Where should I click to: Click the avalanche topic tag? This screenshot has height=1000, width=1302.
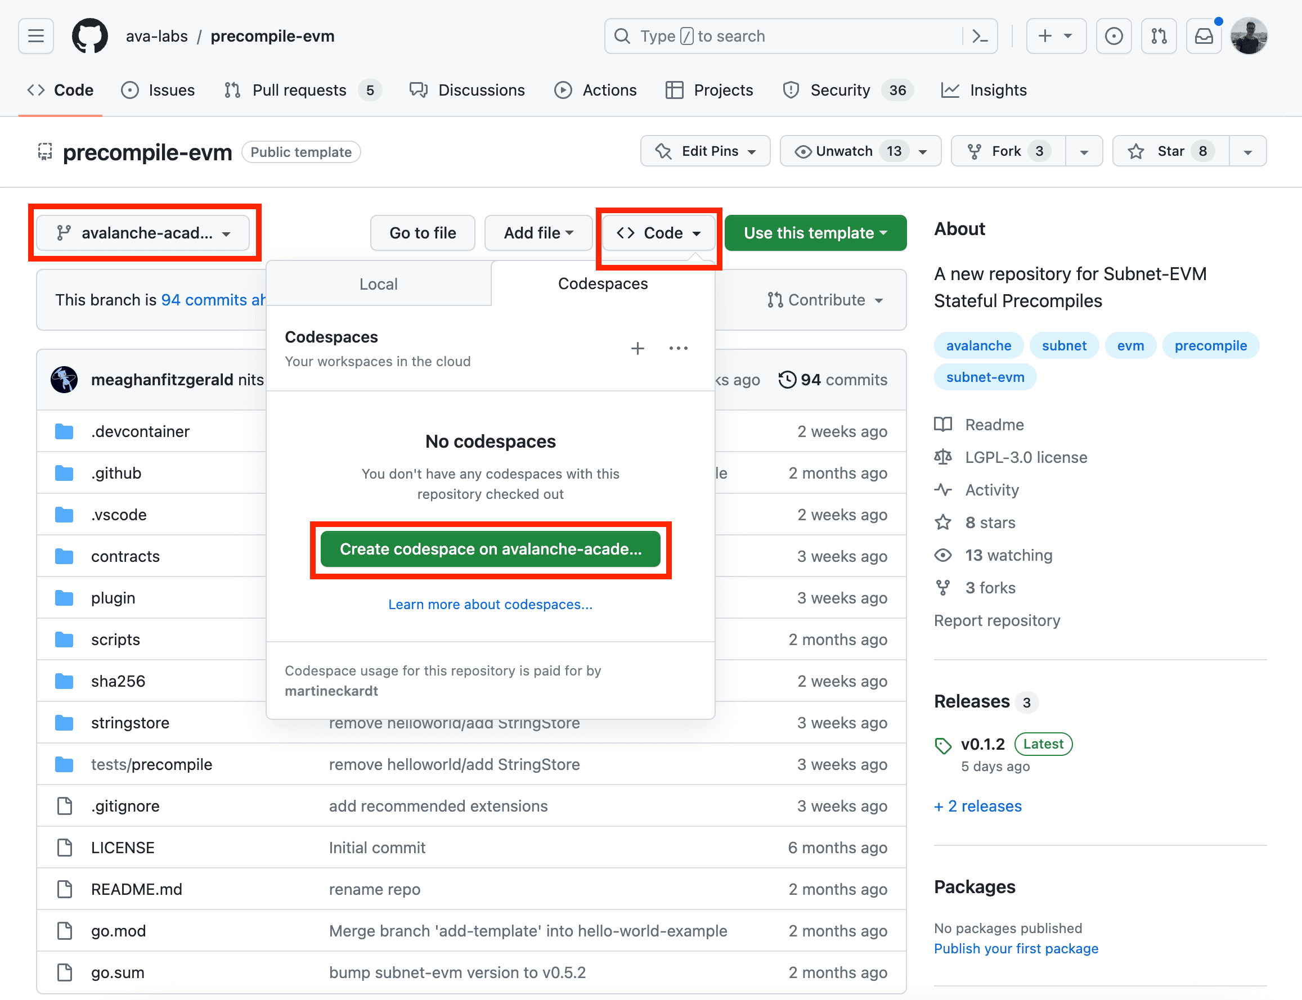click(x=978, y=345)
